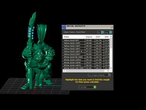Viewport: 146px width, 110px height.
Task: Click the 21.76 DWT cell
Action: pos(99,40)
